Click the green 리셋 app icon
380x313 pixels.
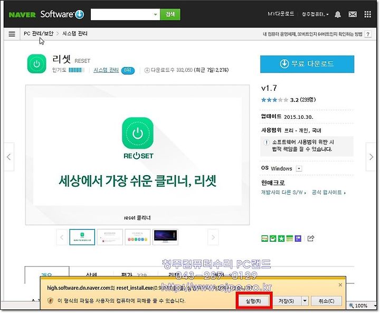pyautogui.click(x=36, y=64)
